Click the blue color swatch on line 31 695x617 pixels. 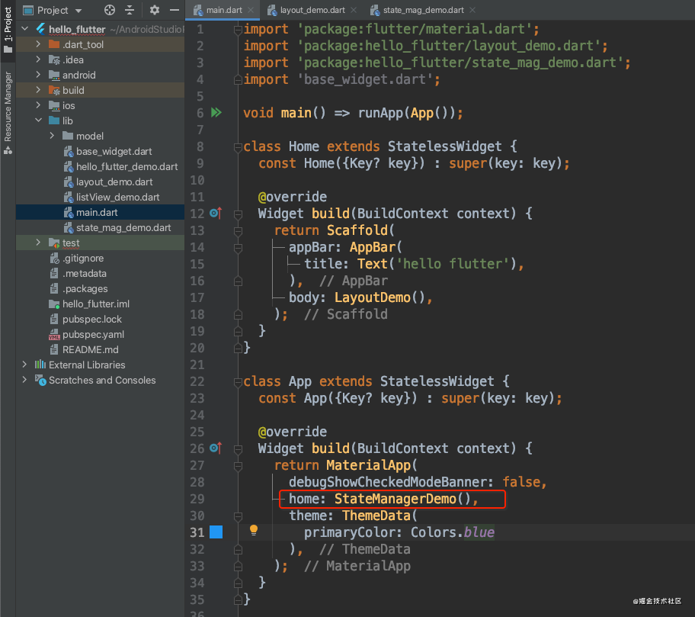tap(216, 532)
